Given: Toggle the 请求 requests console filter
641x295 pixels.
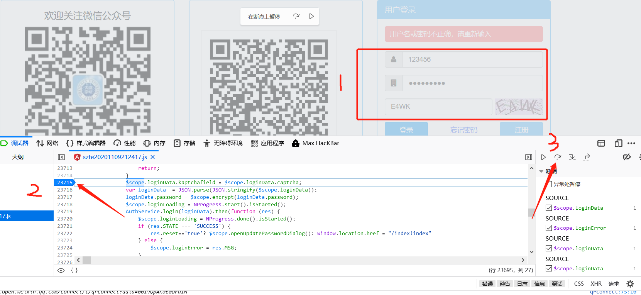Looking at the screenshot, I should click(614, 284).
